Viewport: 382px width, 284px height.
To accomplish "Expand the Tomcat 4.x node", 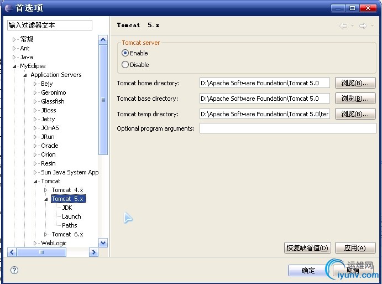I will coord(45,190).
